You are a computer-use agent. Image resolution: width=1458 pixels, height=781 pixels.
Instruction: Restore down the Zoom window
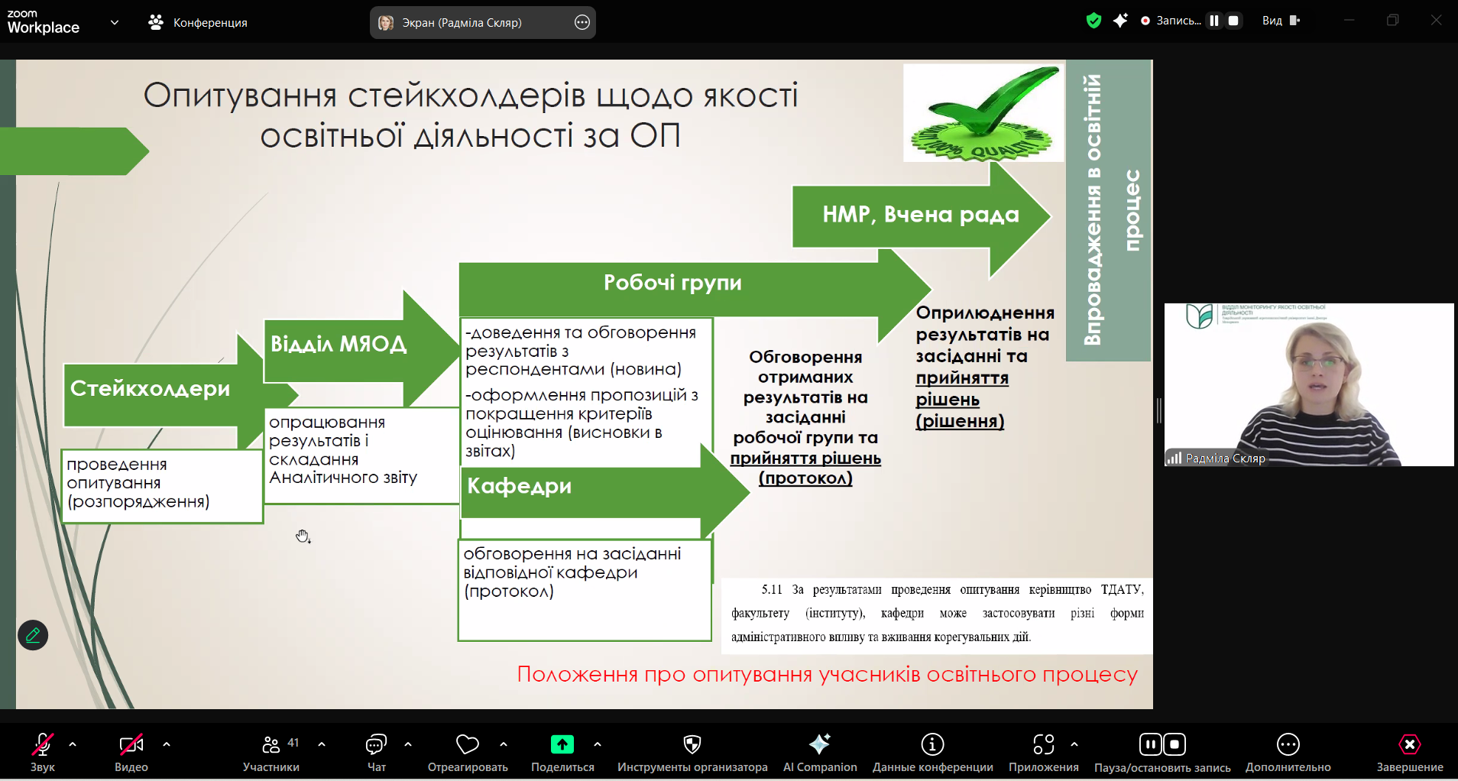pyautogui.click(x=1393, y=21)
